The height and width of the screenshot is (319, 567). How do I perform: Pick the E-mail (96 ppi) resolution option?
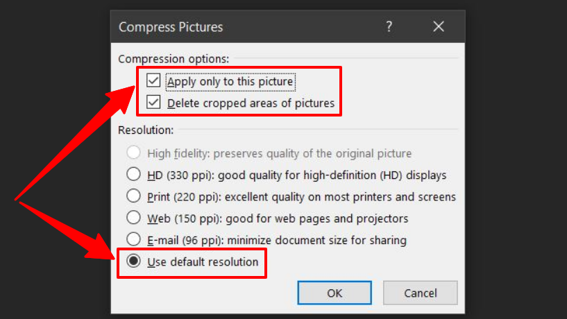point(134,240)
